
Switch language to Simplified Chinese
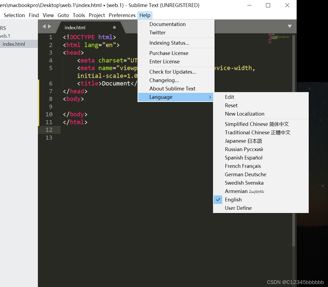pos(261,124)
